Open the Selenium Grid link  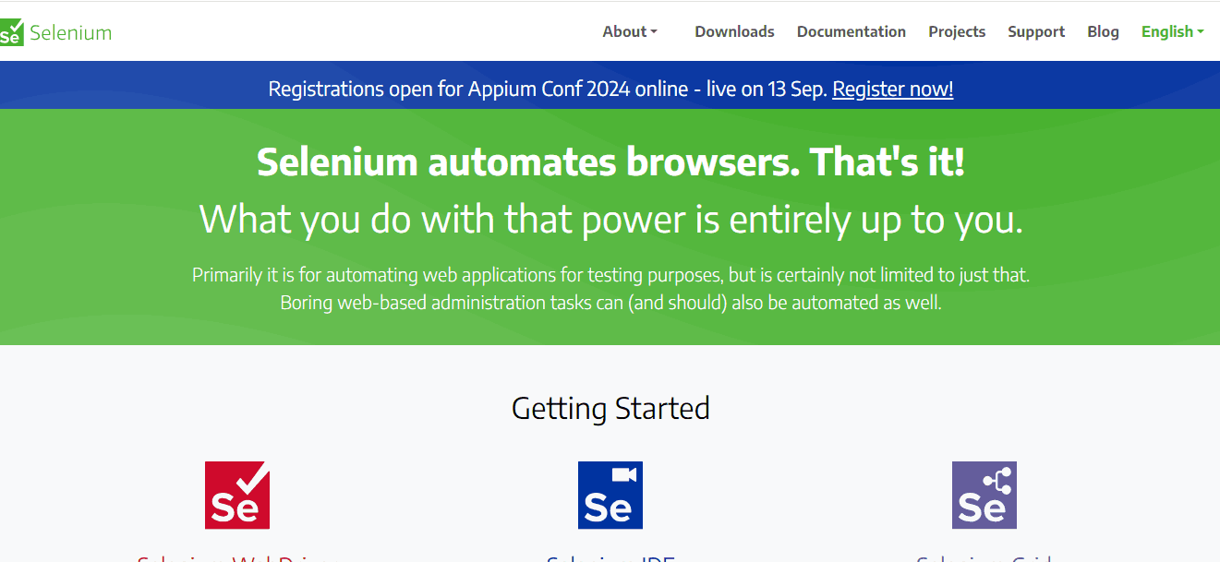(x=984, y=558)
